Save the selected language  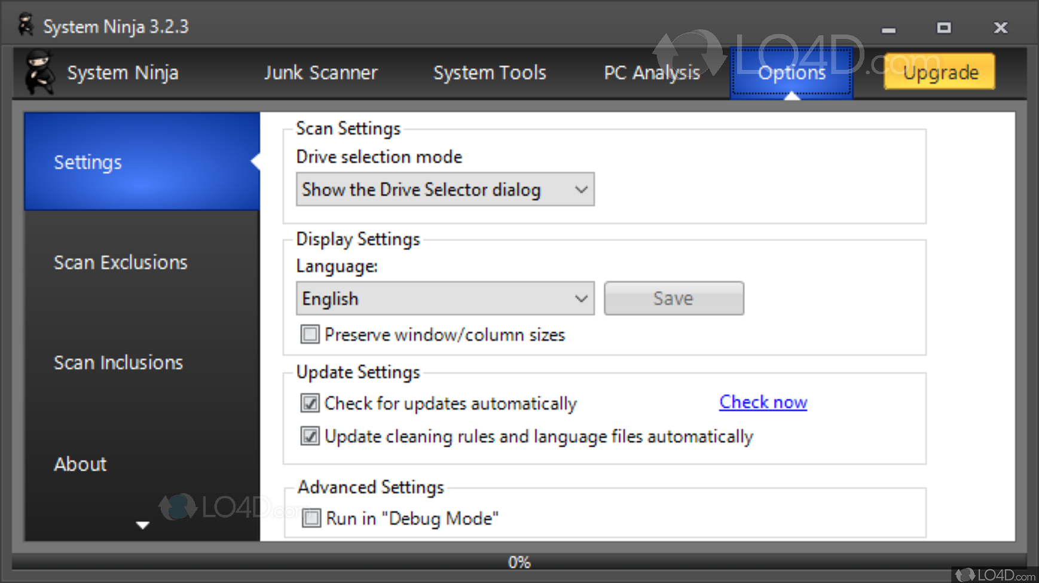pyautogui.click(x=673, y=298)
